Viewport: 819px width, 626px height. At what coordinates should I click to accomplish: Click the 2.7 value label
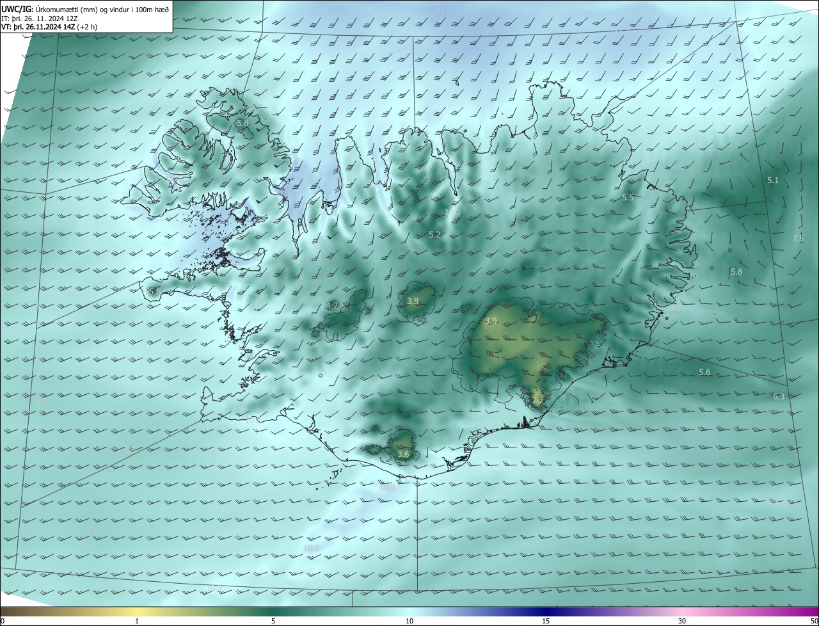coord(537,400)
